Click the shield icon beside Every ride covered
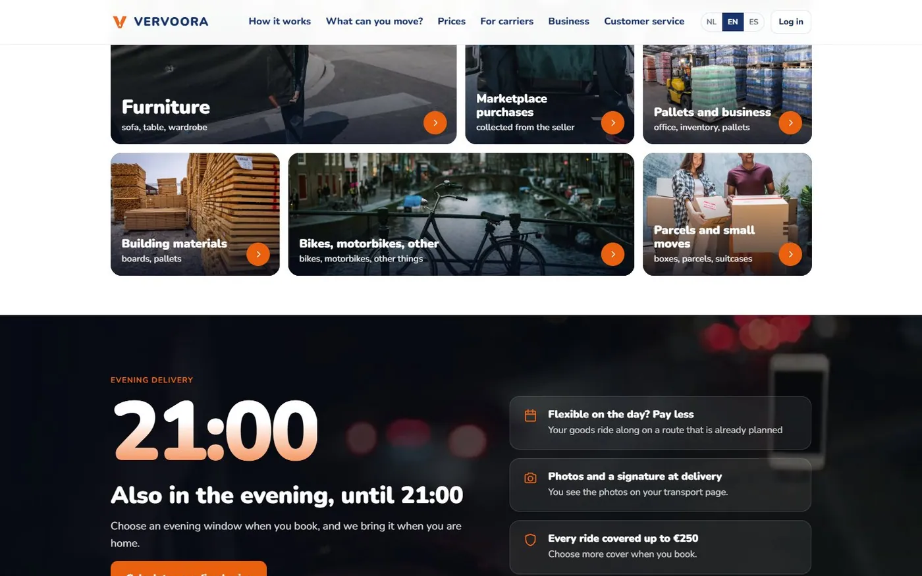The height and width of the screenshot is (576, 922). [x=530, y=540]
